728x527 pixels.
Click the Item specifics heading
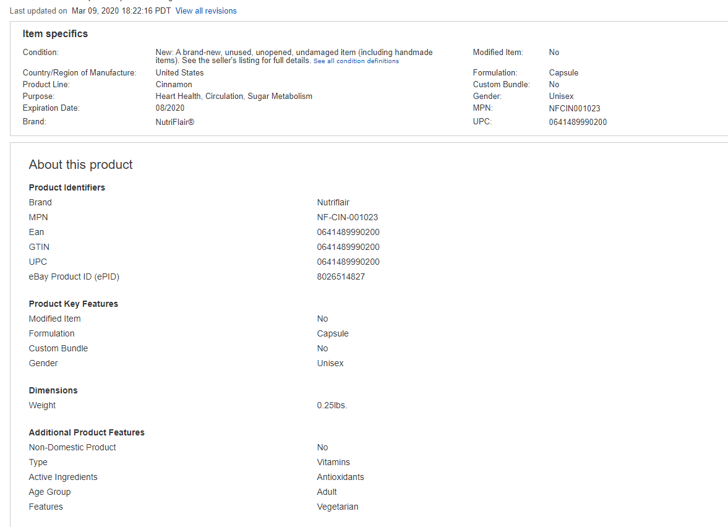pos(55,34)
